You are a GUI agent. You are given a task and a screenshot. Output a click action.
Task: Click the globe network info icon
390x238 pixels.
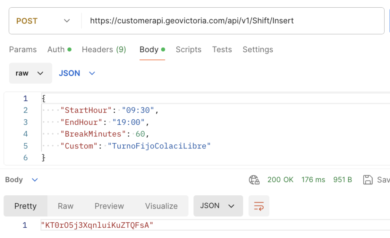(x=254, y=180)
